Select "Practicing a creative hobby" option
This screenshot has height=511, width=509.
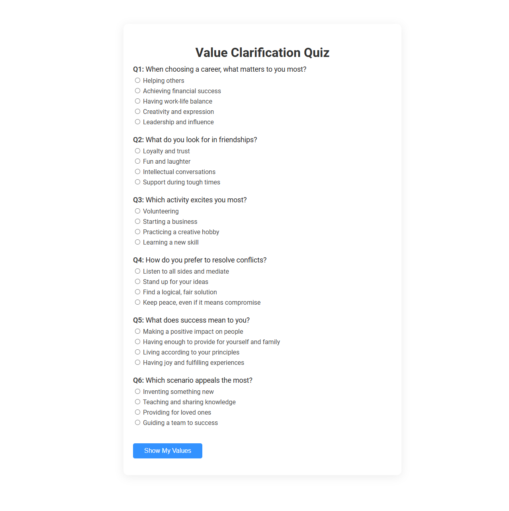click(137, 232)
